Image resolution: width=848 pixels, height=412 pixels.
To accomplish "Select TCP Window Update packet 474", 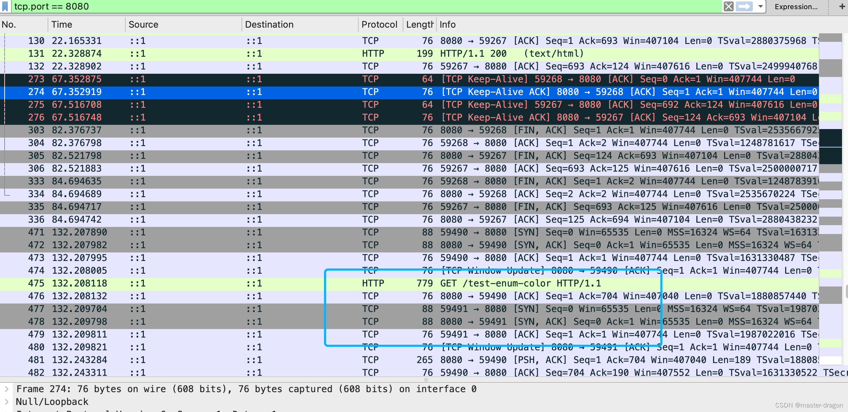I will [x=409, y=271].
